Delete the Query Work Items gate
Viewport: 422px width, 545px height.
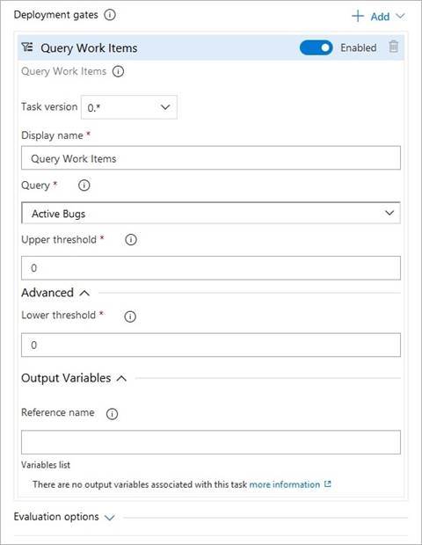[x=393, y=47]
